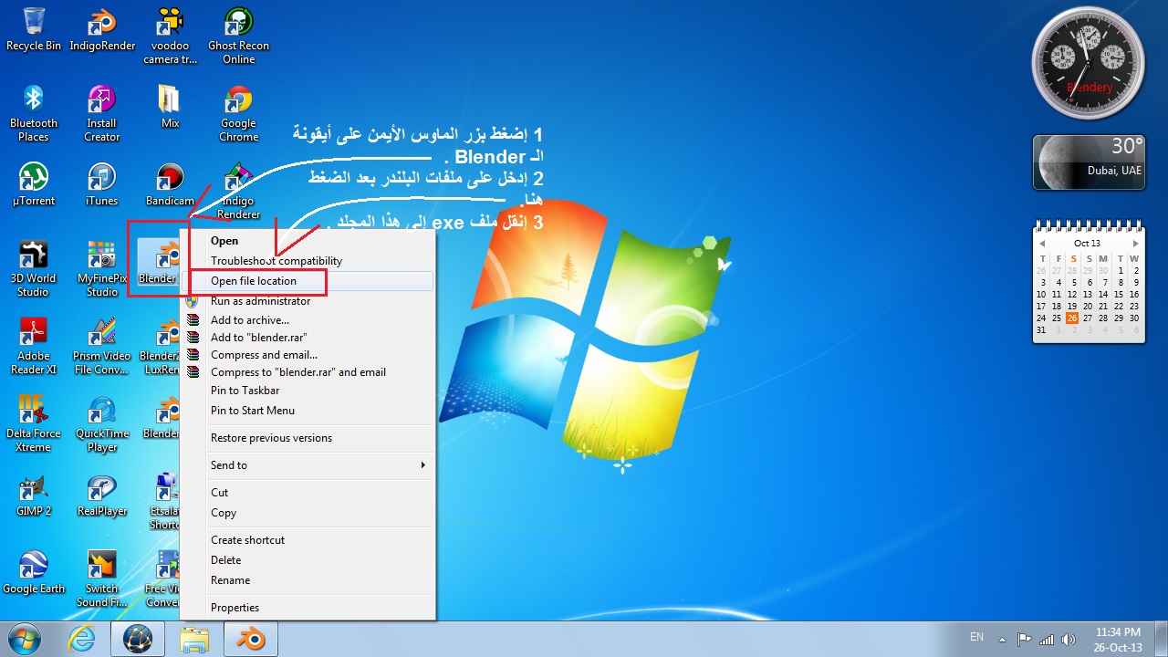Select the Prism Video File Converter icon
Viewport: 1168px width, 657px height.
102,346
